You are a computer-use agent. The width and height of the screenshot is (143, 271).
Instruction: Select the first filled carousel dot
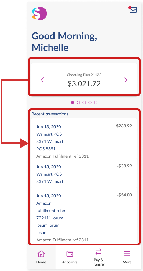[x=73, y=102]
